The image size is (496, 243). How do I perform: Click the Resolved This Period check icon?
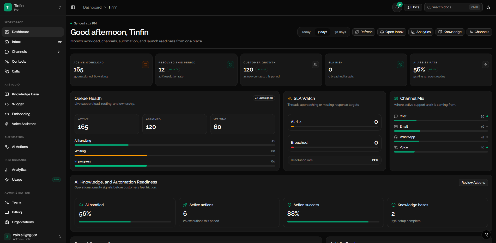(x=231, y=65)
